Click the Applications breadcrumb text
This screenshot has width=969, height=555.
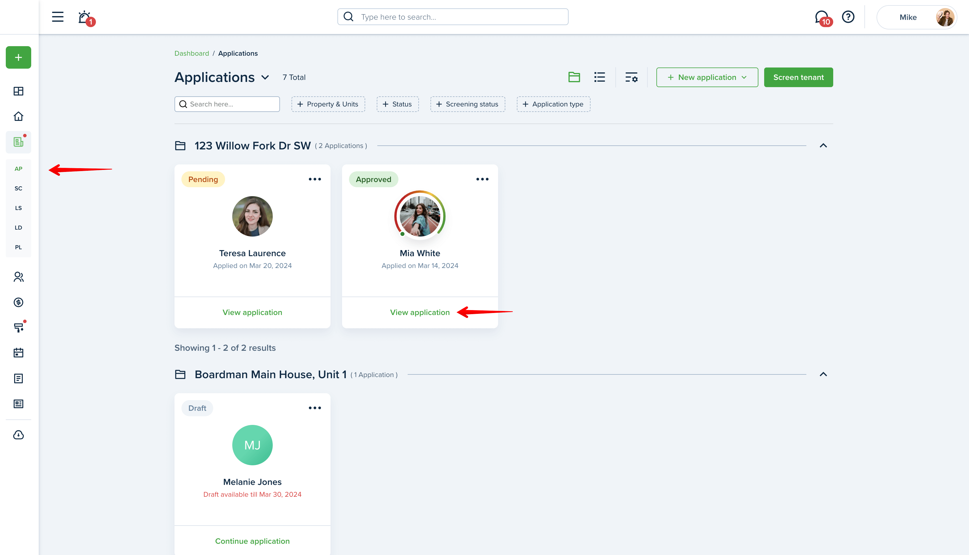(238, 53)
